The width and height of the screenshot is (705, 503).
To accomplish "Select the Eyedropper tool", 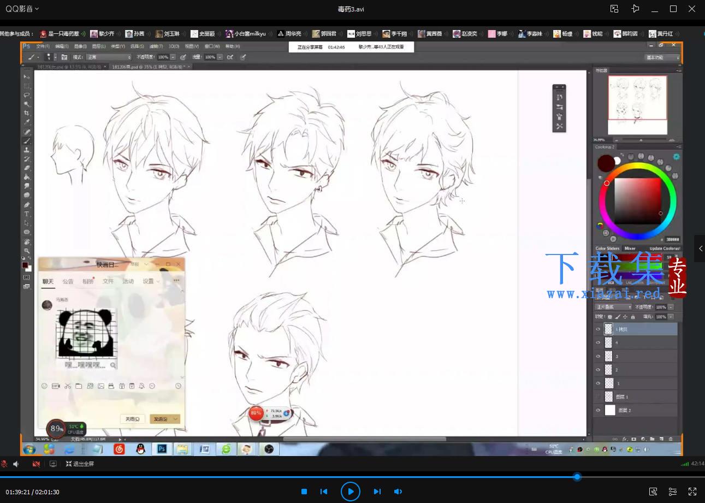I will tap(27, 122).
